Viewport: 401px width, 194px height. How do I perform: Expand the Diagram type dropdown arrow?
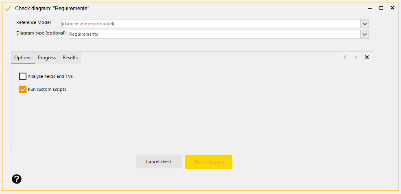[364, 34]
